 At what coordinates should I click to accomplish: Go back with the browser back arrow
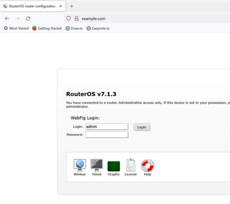pos(7,18)
